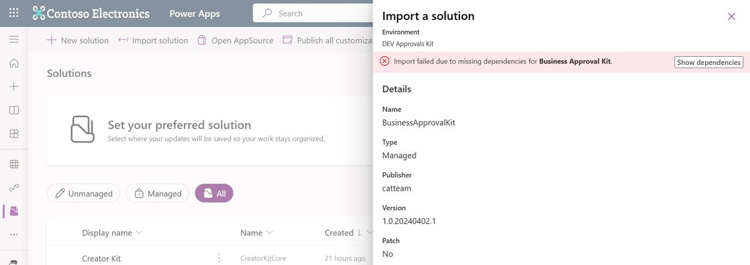The height and width of the screenshot is (265, 750).
Task: Click the Managed type value in details
Action: pos(399,155)
